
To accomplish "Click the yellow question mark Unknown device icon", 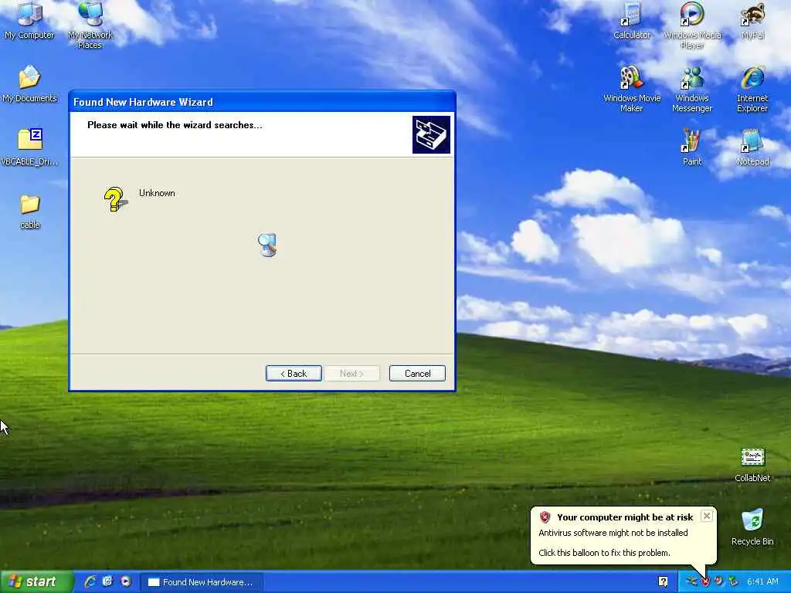I will pos(115,199).
